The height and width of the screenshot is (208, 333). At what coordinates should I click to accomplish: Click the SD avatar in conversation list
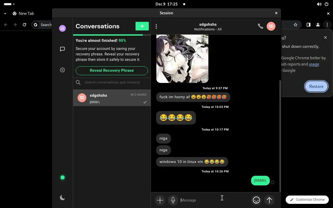click(82, 98)
